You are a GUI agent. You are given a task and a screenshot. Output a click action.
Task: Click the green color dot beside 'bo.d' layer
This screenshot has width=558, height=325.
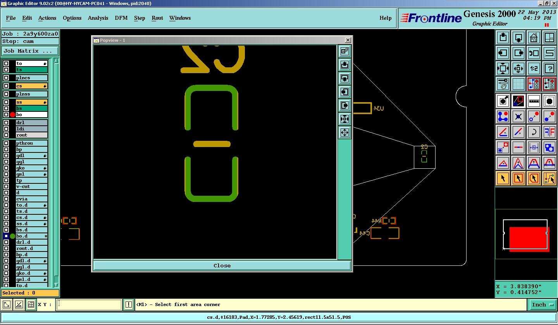[12, 236]
